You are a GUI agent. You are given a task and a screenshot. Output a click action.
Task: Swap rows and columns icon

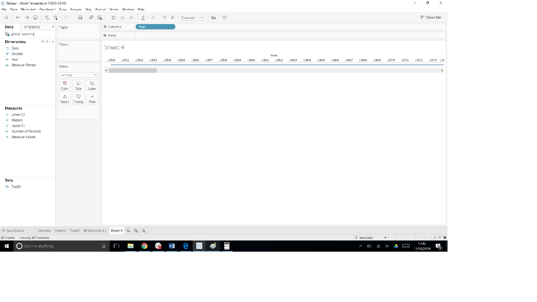point(114,18)
